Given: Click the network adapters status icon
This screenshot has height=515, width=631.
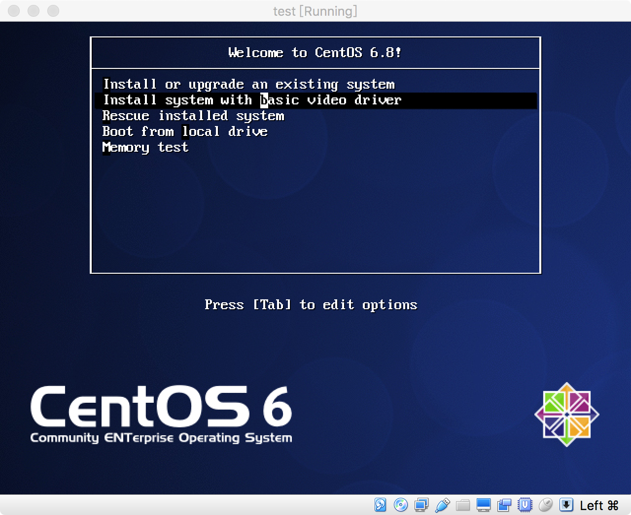Looking at the screenshot, I should (x=421, y=505).
